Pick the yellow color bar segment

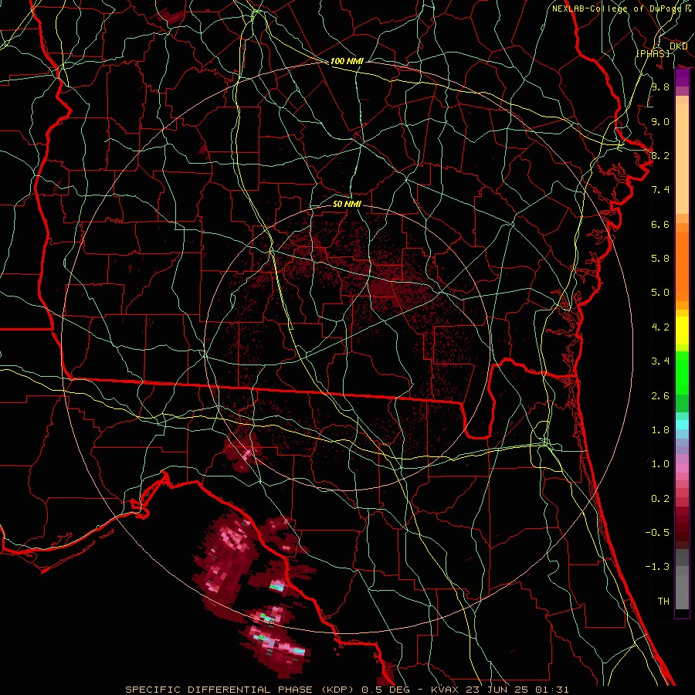point(682,331)
